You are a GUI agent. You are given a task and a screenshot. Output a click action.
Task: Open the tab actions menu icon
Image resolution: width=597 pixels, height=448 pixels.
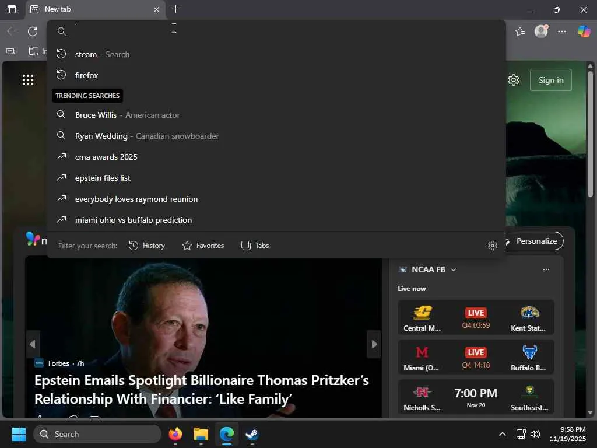pos(12,9)
